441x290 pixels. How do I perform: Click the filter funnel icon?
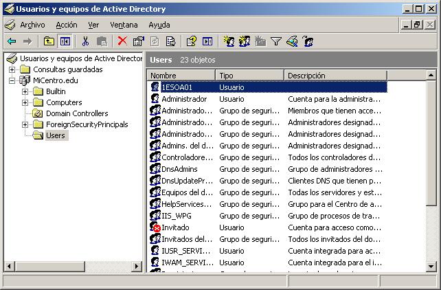pyautogui.click(x=275, y=41)
